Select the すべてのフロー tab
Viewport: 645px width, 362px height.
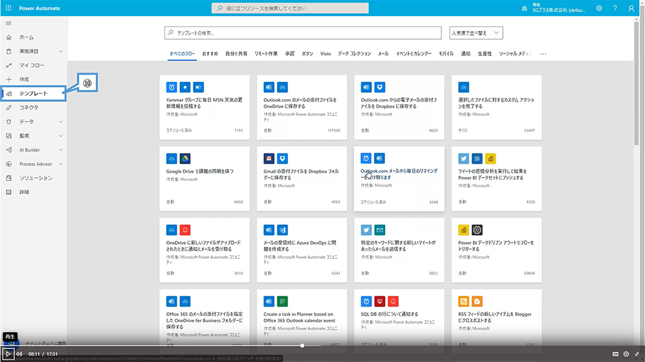pyautogui.click(x=183, y=54)
